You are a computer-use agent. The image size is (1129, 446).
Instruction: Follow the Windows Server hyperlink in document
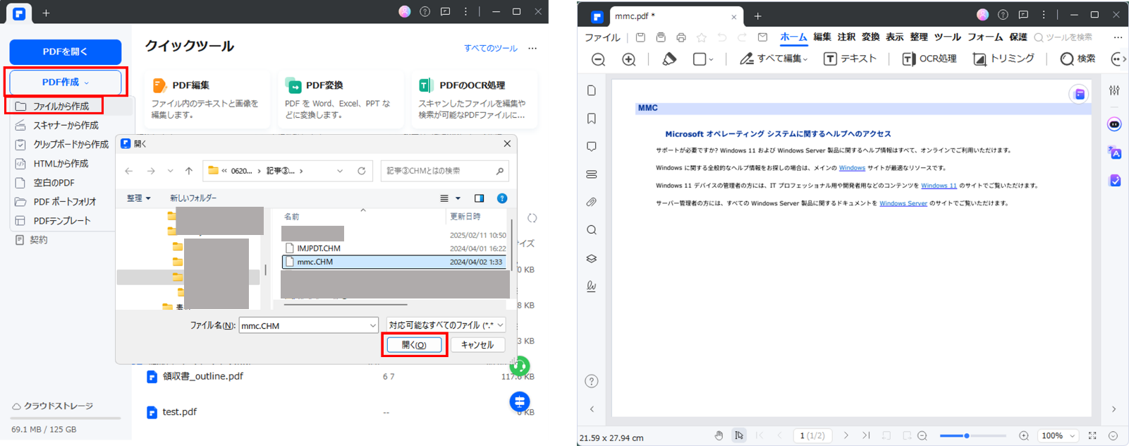coord(903,203)
